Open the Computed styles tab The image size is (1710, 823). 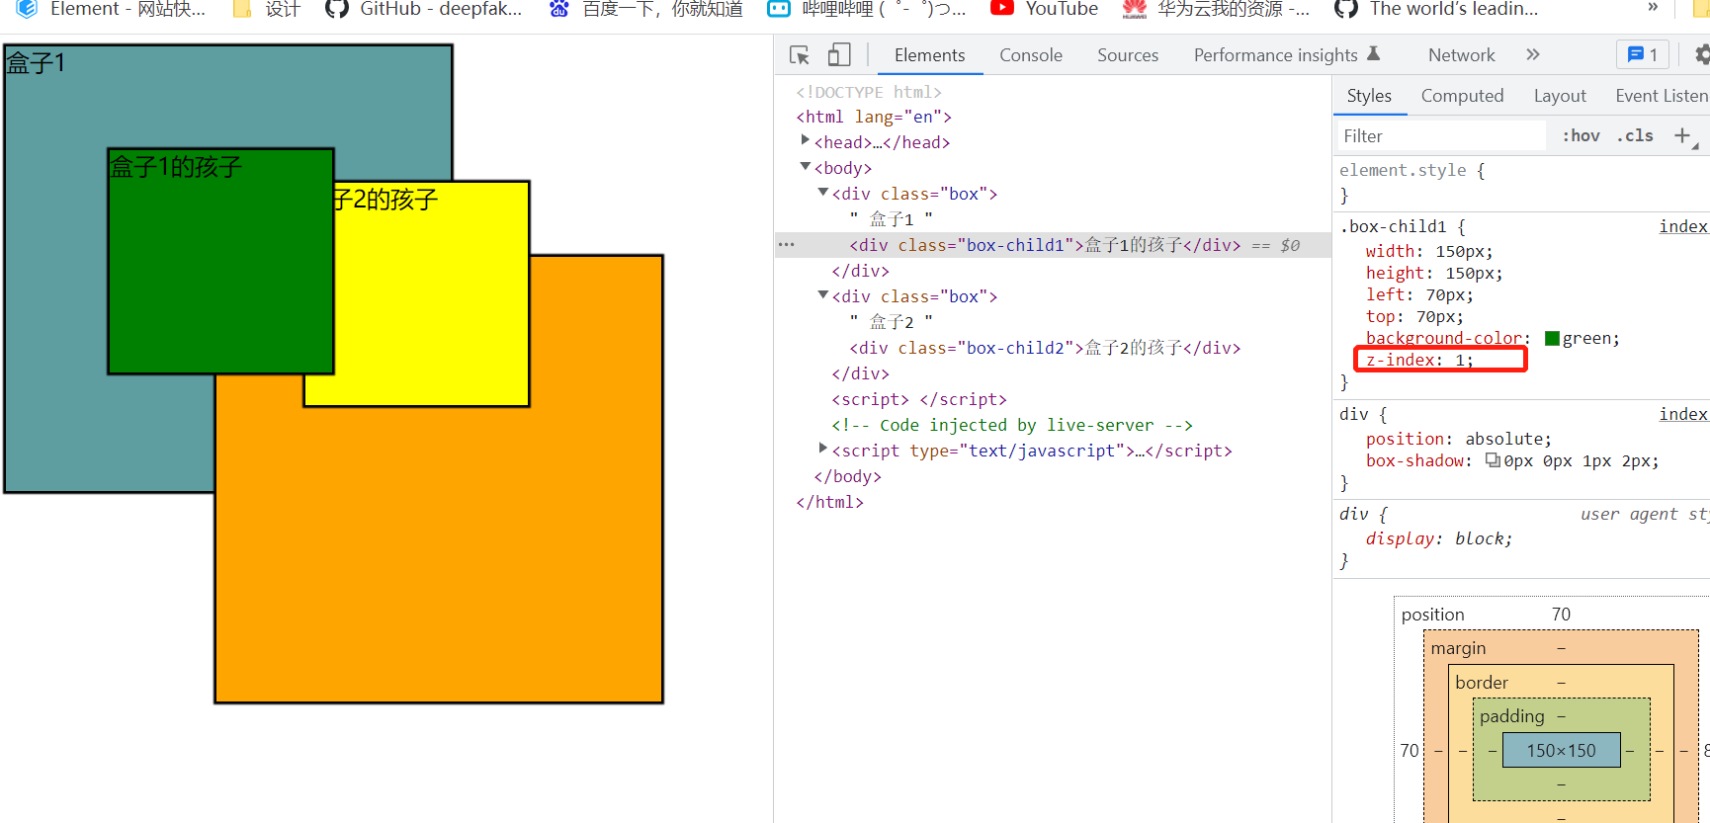click(x=1462, y=96)
